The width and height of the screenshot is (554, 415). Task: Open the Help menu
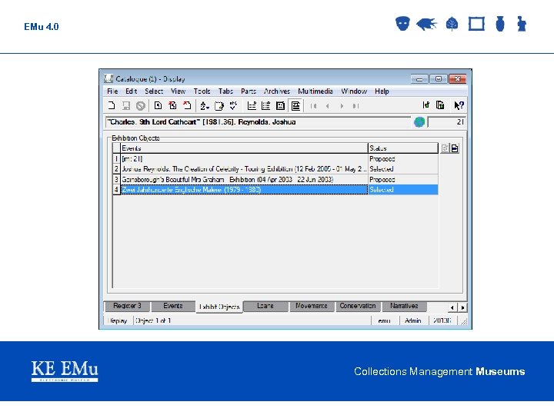(x=382, y=91)
